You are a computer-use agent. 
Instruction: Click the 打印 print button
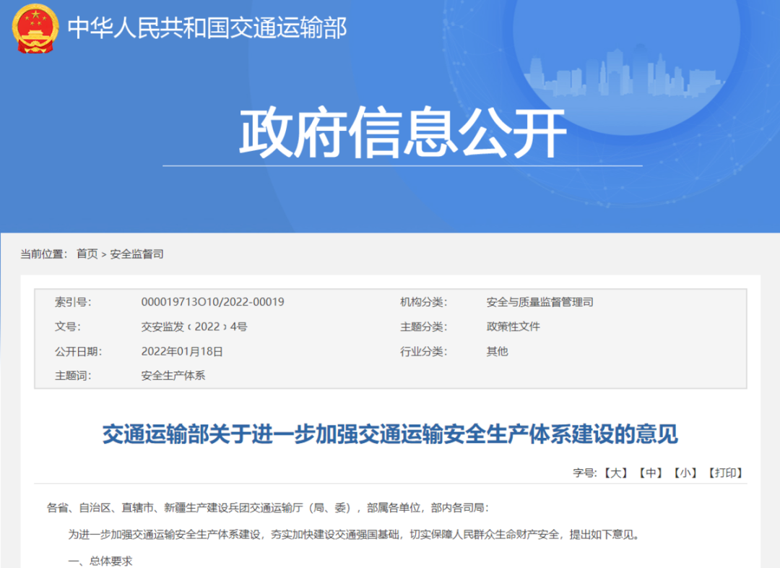[x=725, y=473]
